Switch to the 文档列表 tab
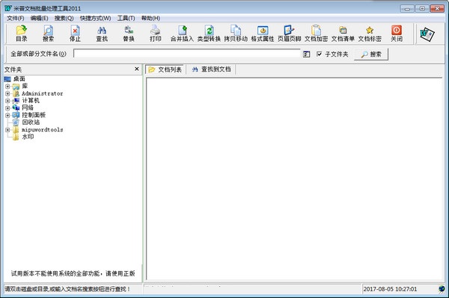The width and height of the screenshot is (449, 298). (x=165, y=69)
